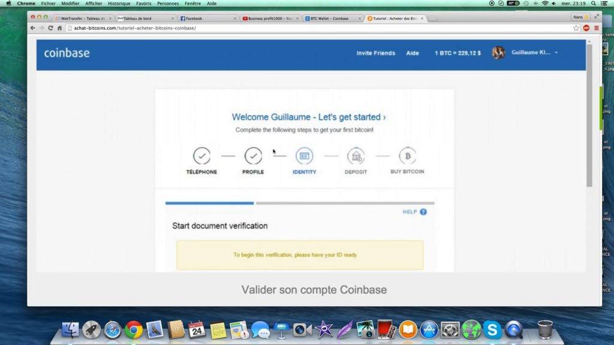Click the address bar URL field
Screen dimensions: 614x345
click(x=319, y=28)
